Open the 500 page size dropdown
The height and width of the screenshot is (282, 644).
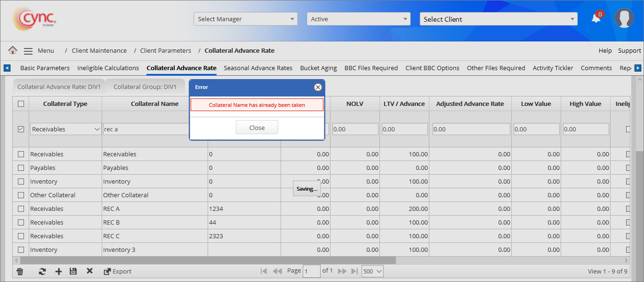(x=373, y=271)
